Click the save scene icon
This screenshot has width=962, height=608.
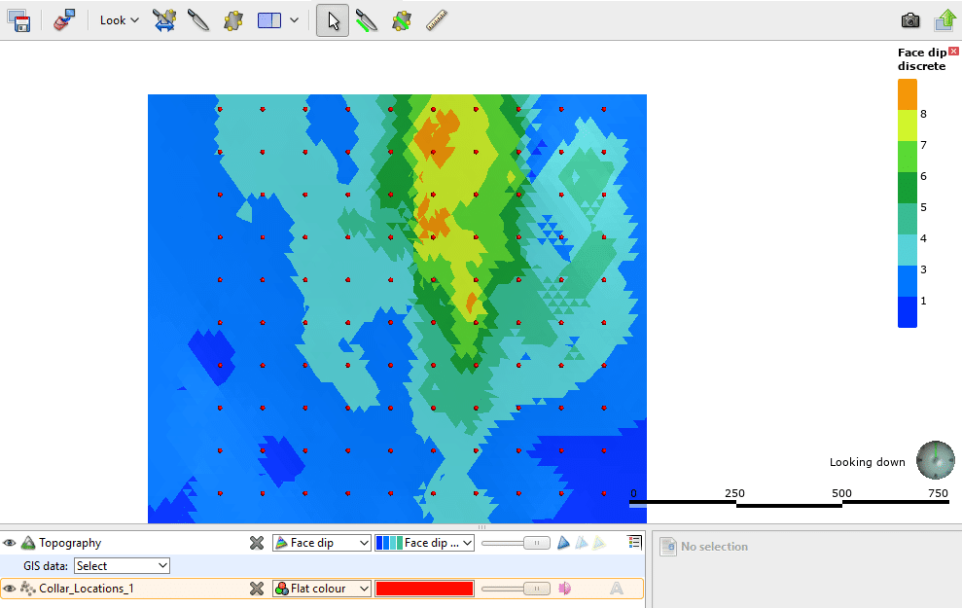[18, 19]
